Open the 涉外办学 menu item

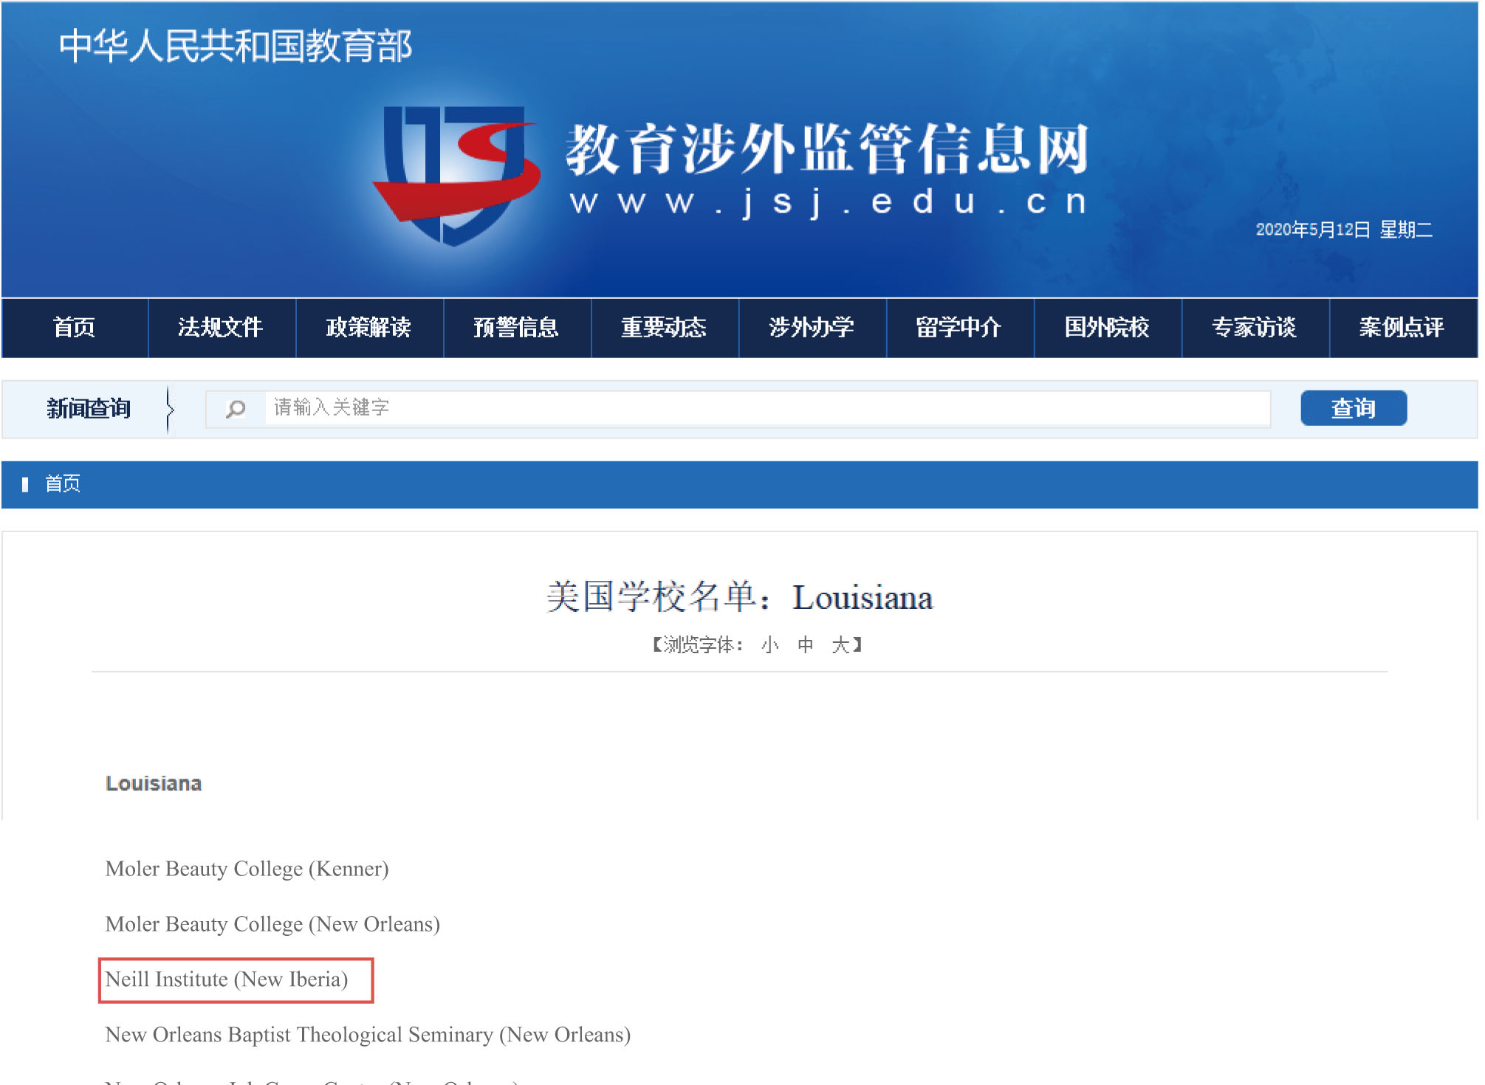(x=812, y=328)
